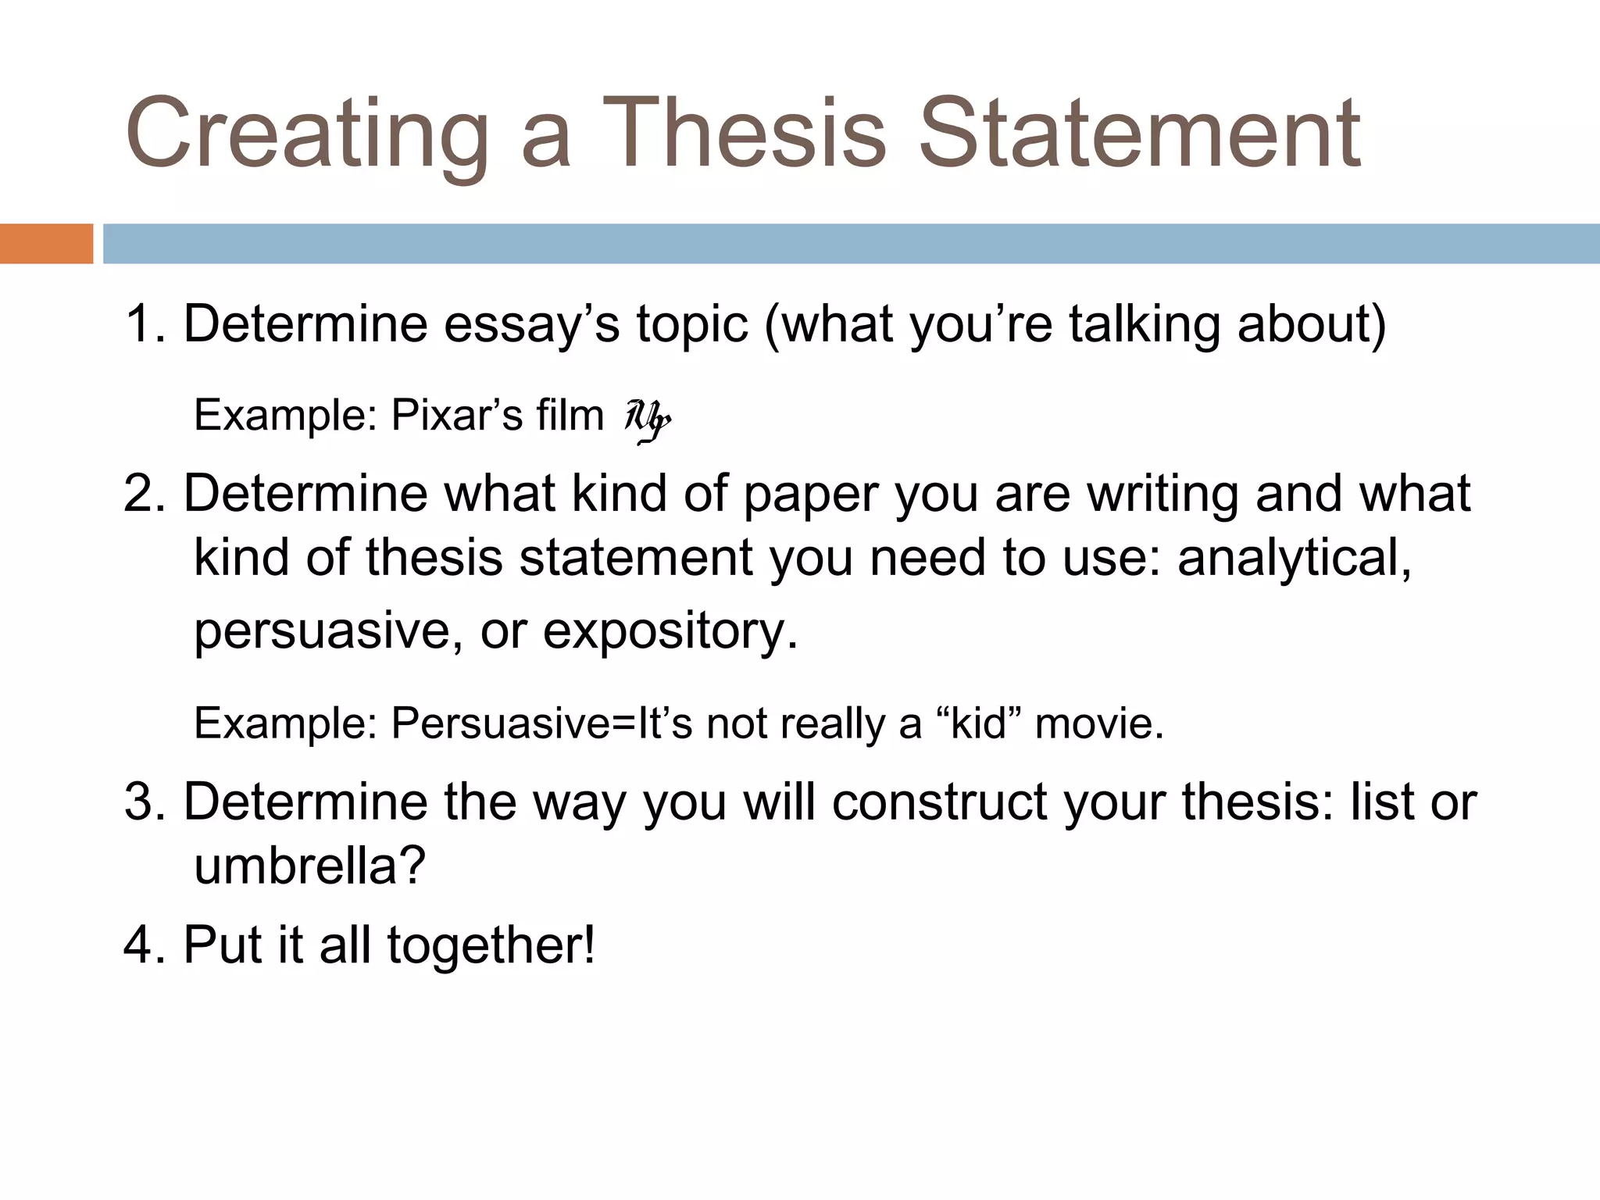Click step 1 Determine essay's topic line

[755, 325]
